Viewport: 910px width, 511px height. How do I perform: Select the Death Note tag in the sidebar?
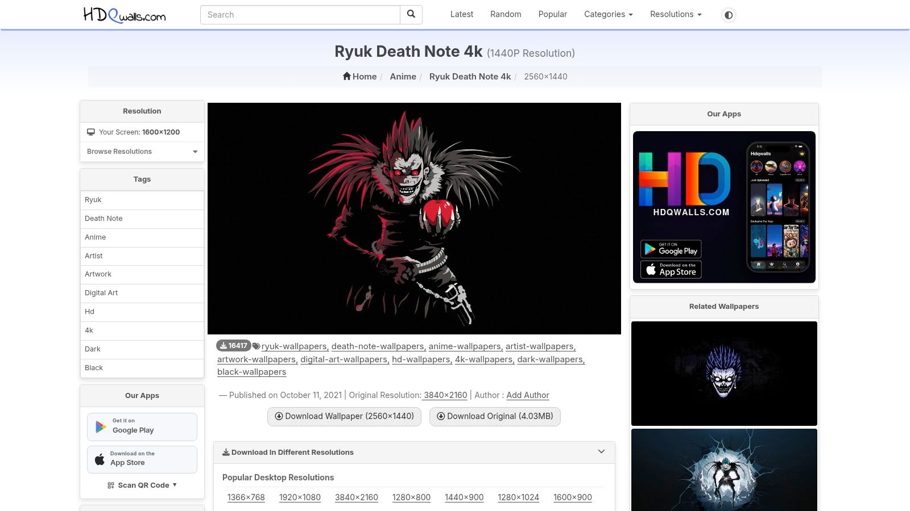[x=142, y=219]
